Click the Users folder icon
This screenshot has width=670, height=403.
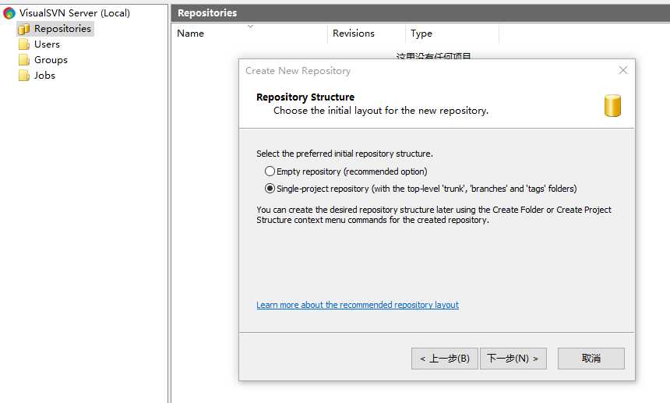(x=24, y=44)
